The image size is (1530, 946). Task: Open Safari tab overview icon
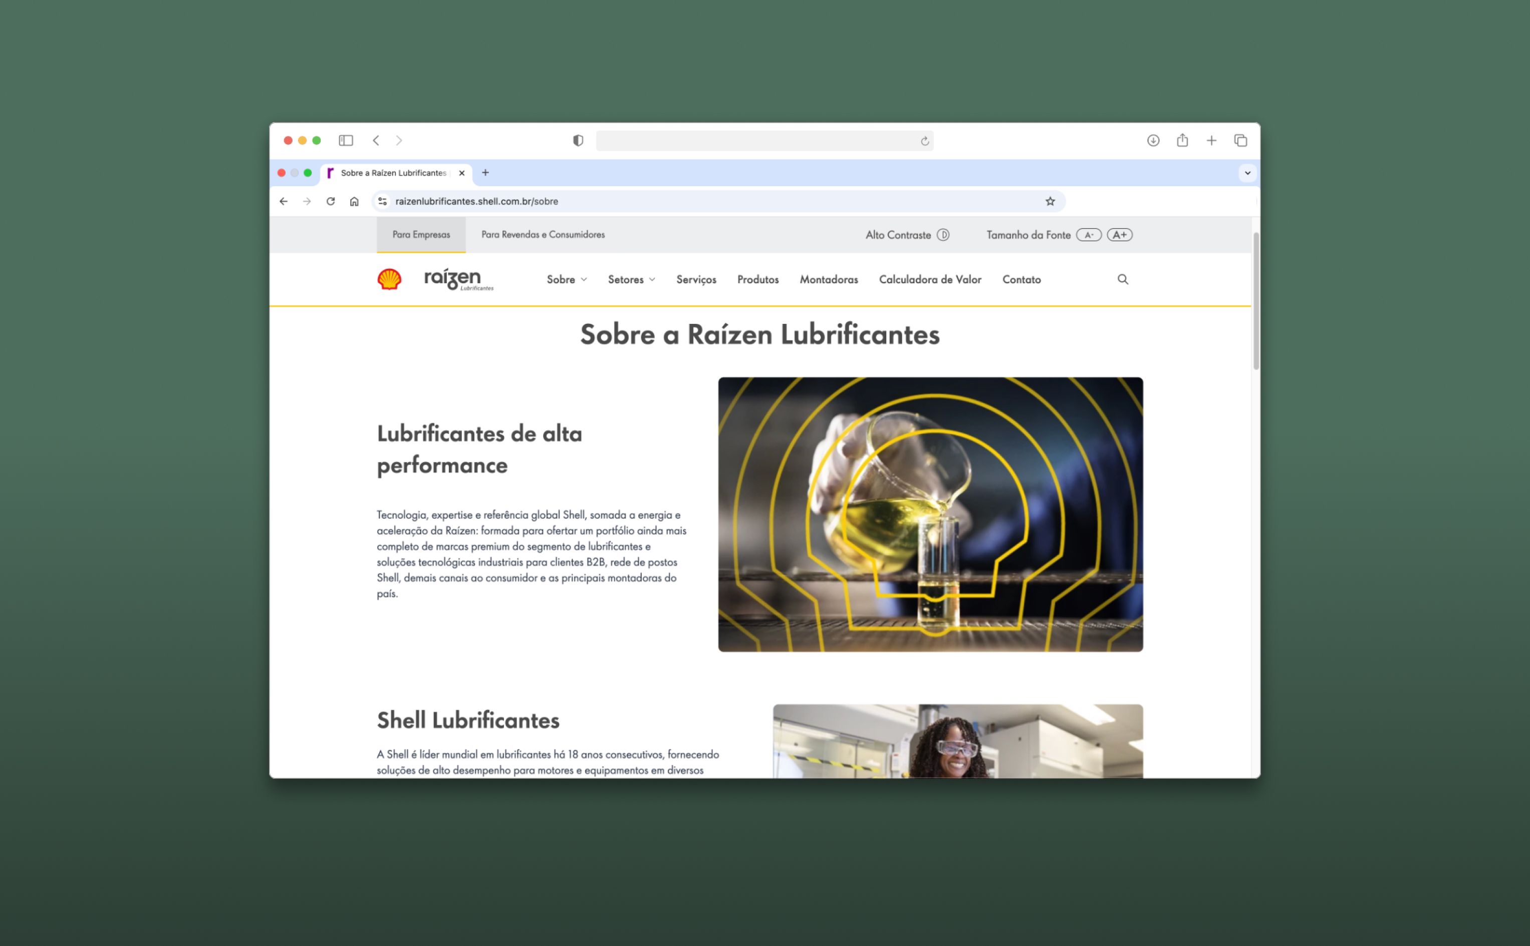1240,140
